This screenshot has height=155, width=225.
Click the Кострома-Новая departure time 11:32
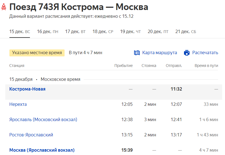tap(176, 89)
